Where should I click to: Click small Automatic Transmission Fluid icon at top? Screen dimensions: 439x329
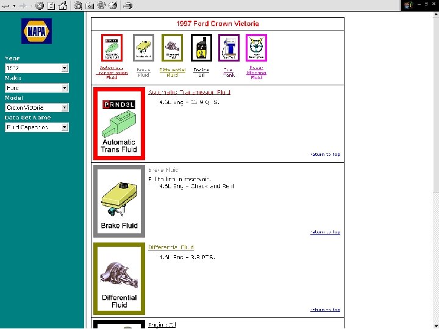(x=112, y=48)
